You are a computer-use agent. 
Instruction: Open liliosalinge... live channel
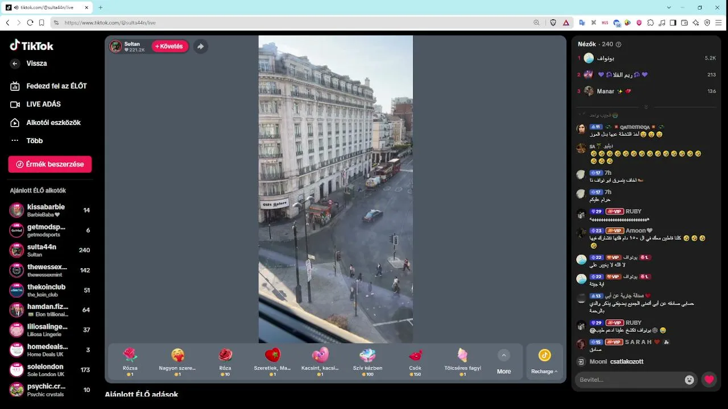tap(50, 329)
